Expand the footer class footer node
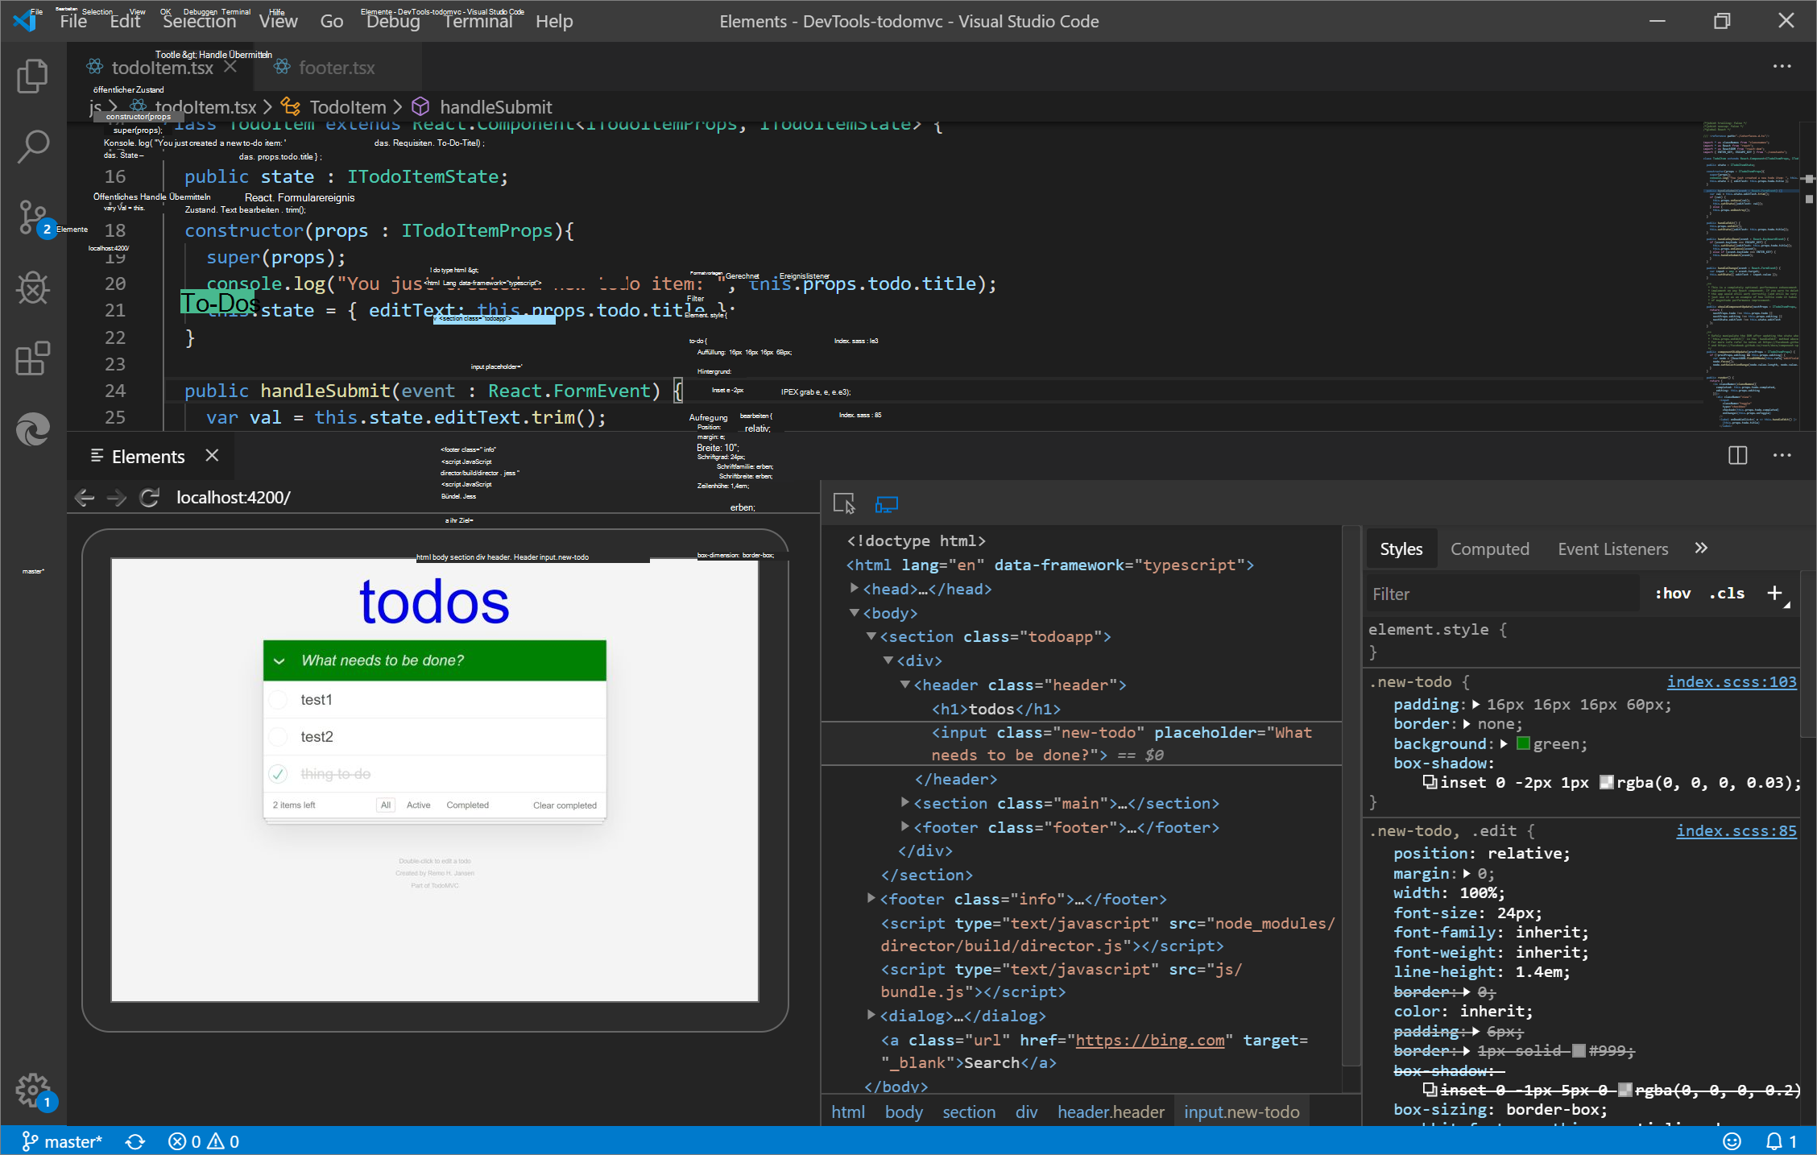Viewport: 1817px width, 1155px height. [x=905, y=826]
